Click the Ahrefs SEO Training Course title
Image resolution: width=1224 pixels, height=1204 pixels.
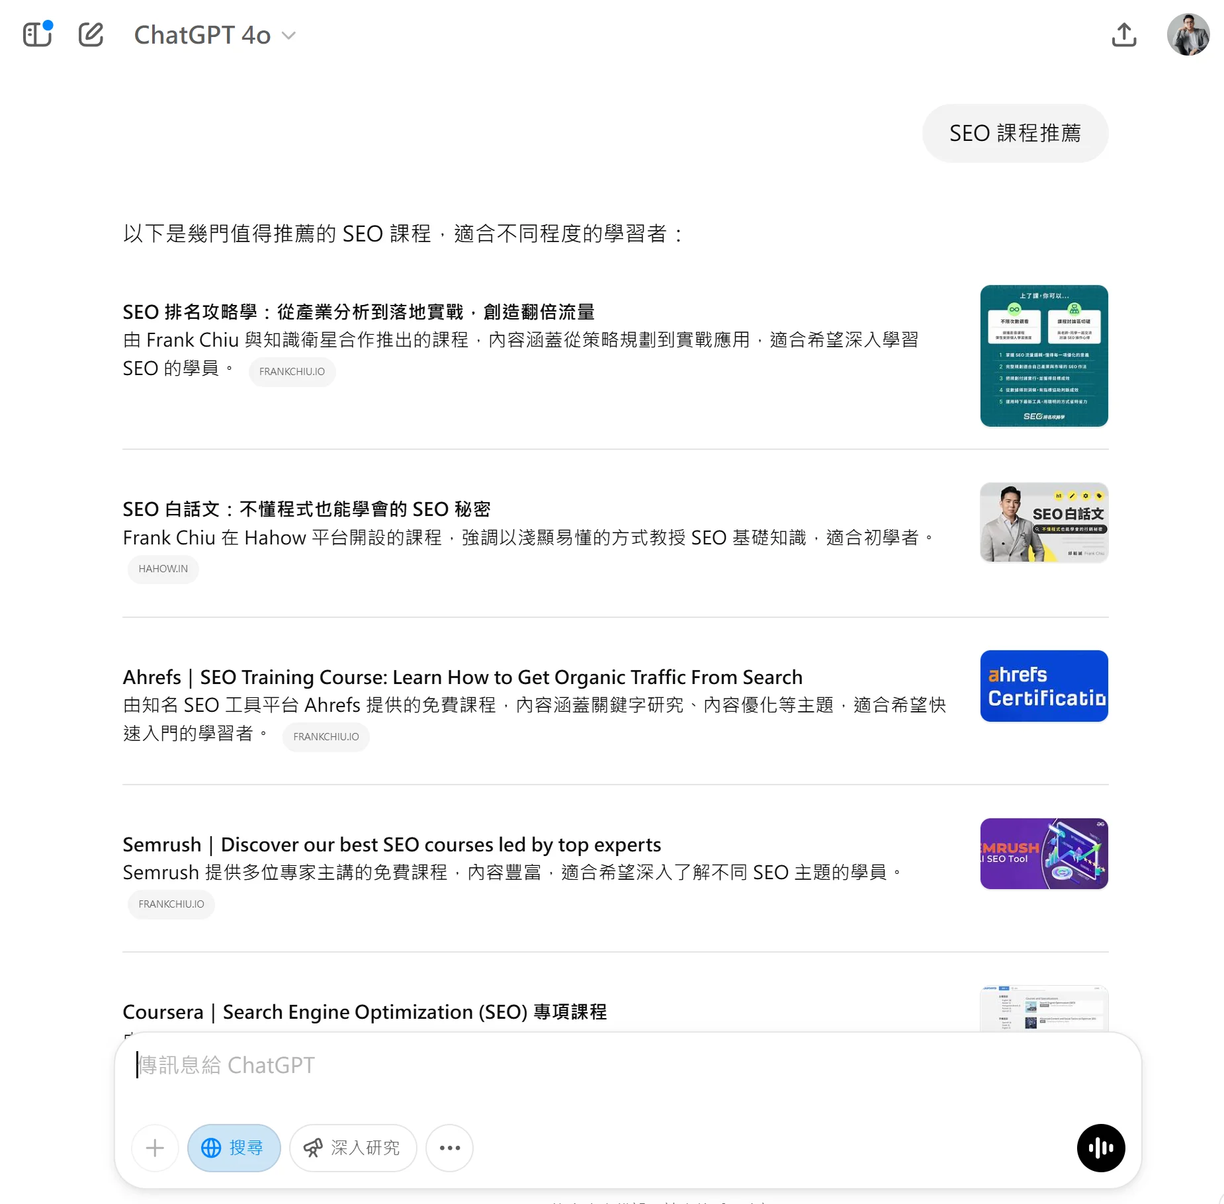tap(462, 676)
